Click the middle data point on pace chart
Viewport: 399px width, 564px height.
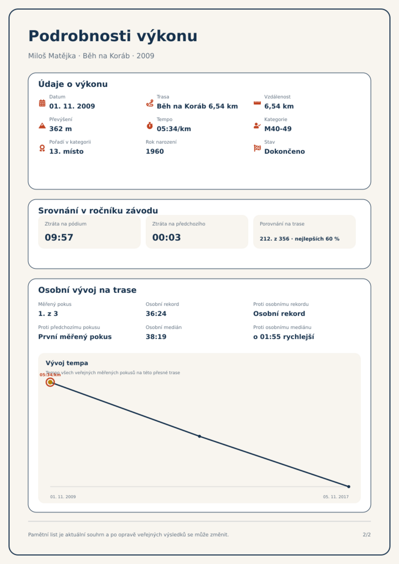click(199, 436)
